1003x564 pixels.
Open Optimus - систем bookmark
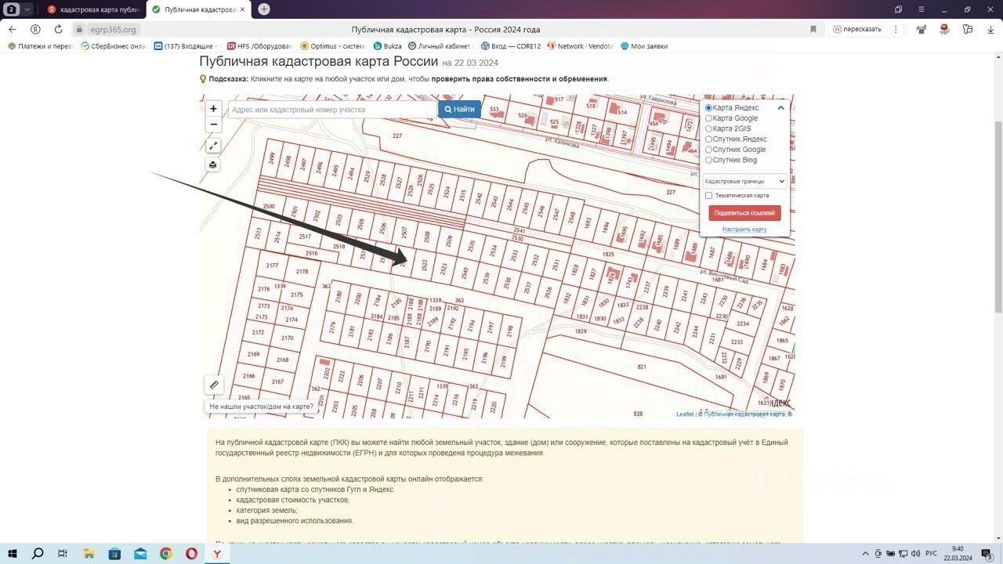click(x=333, y=46)
